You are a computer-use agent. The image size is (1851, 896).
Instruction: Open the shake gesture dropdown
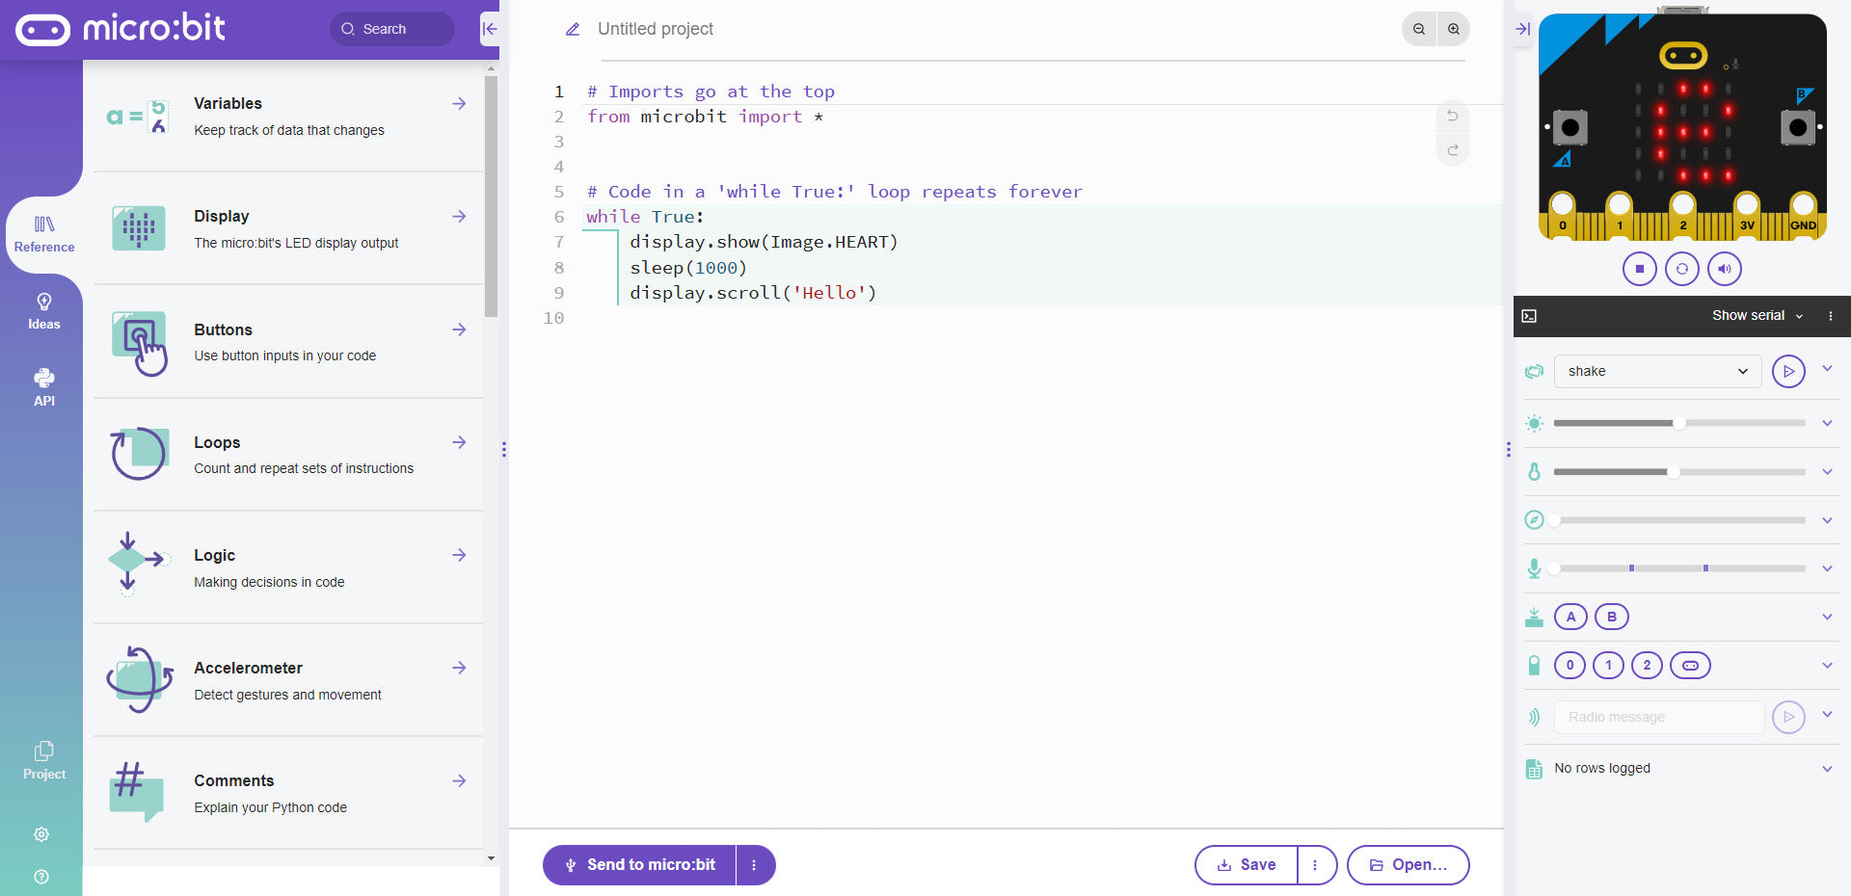pos(1656,371)
